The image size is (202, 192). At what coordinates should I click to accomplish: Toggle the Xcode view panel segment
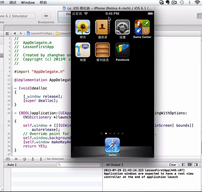[200, 16]
